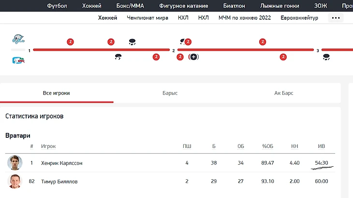Open the КХЛ link
Screen dimensions: 353x198
[183, 18]
